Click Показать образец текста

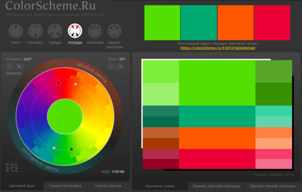[273, 175]
